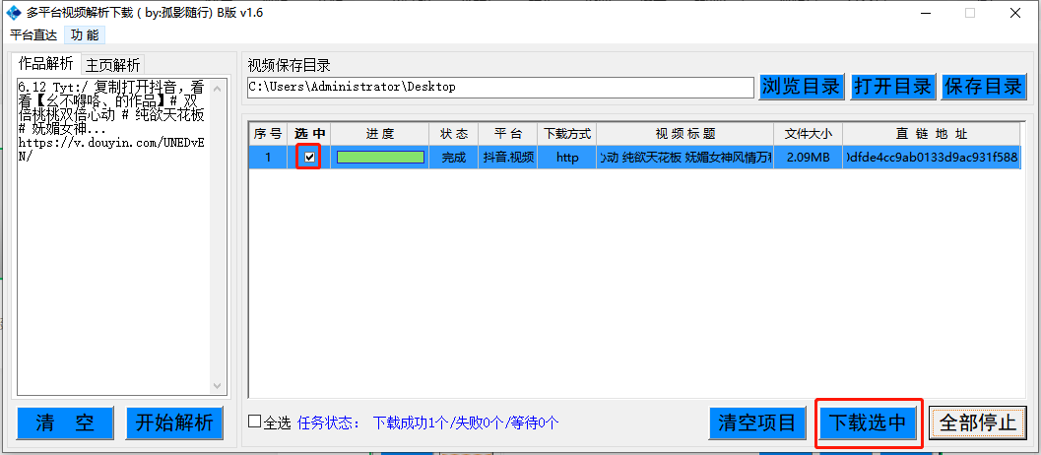Screen dimensions: 1041x455
Task: Click the row number 1 cell
Action: [268, 159]
